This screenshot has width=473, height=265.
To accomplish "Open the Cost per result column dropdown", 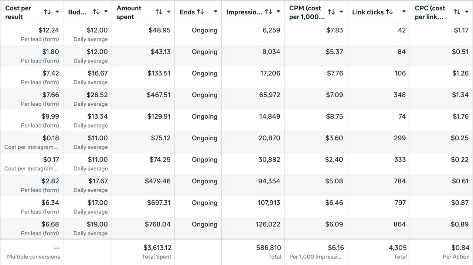I will click(57, 12).
